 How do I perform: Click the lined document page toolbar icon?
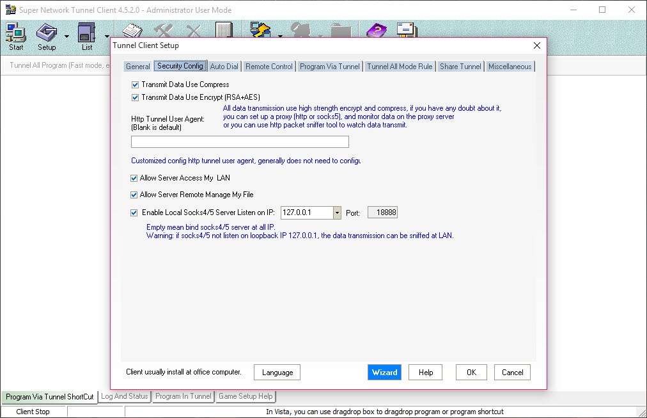coord(224,31)
